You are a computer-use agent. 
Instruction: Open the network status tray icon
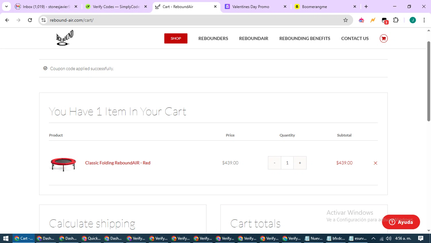point(382,238)
